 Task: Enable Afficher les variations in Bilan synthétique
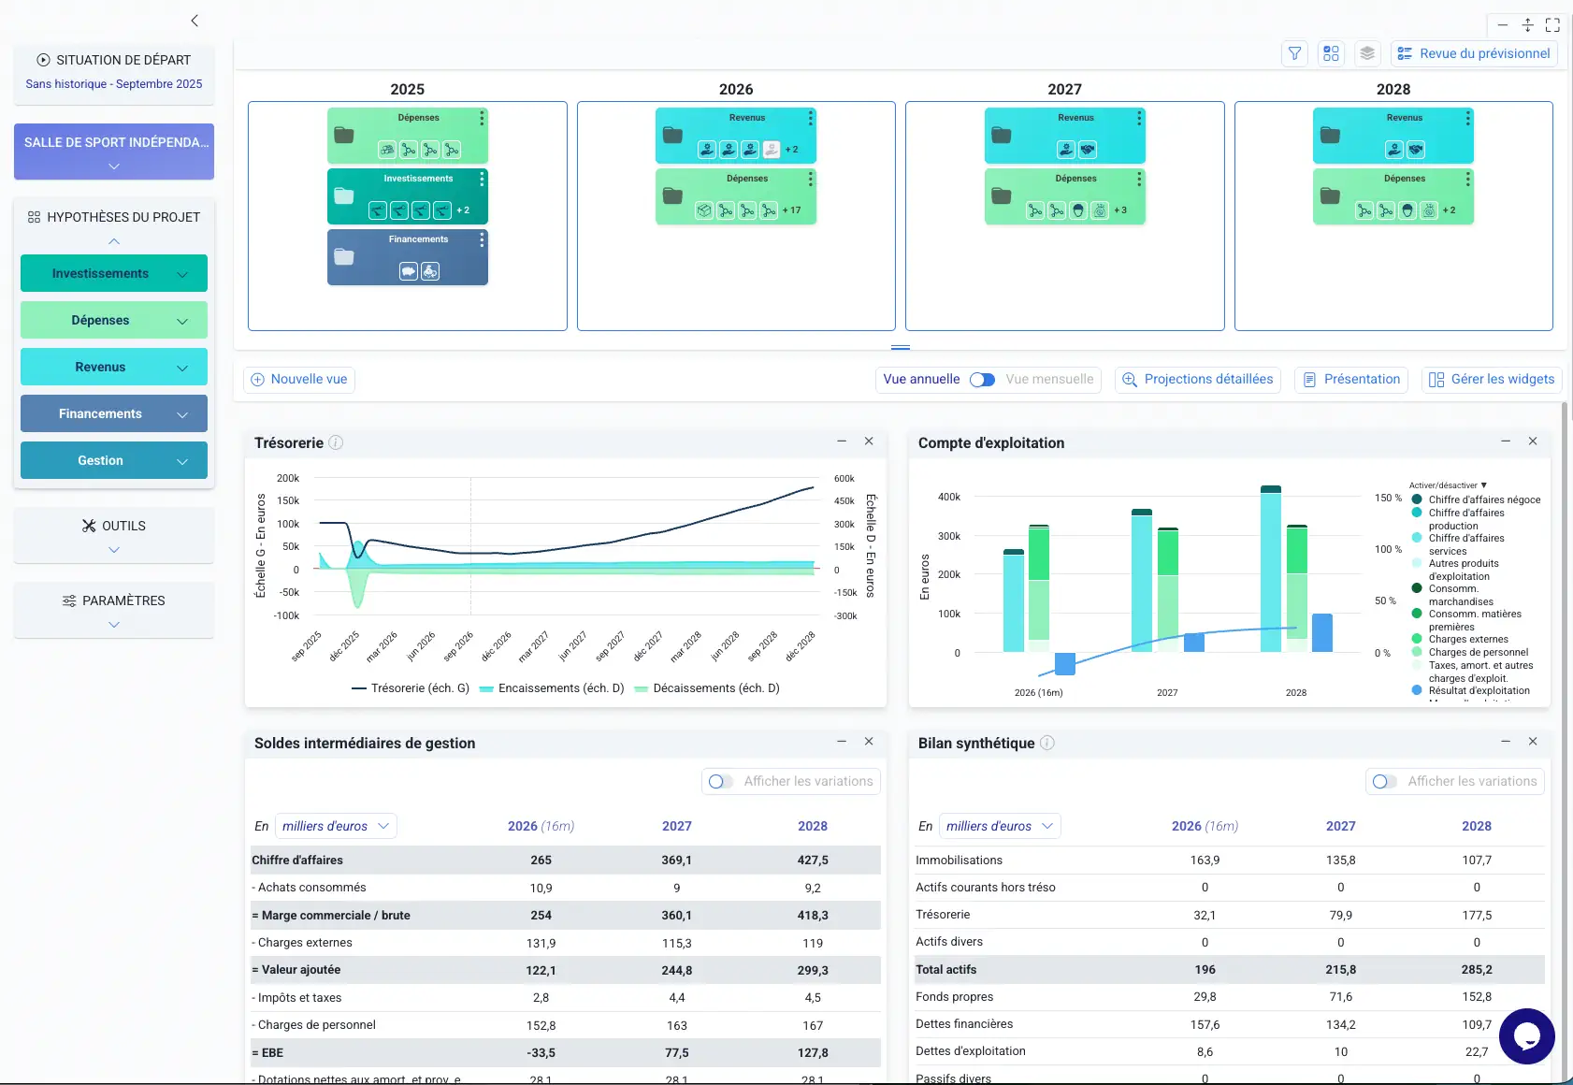coord(1384,781)
